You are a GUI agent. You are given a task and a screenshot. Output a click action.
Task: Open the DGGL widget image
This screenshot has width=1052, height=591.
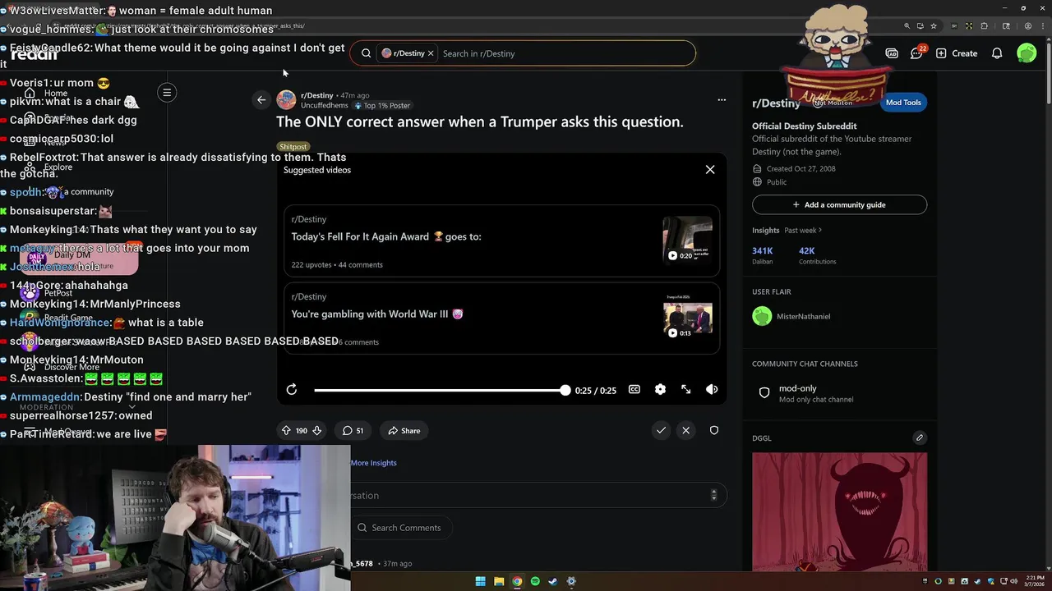839,511
